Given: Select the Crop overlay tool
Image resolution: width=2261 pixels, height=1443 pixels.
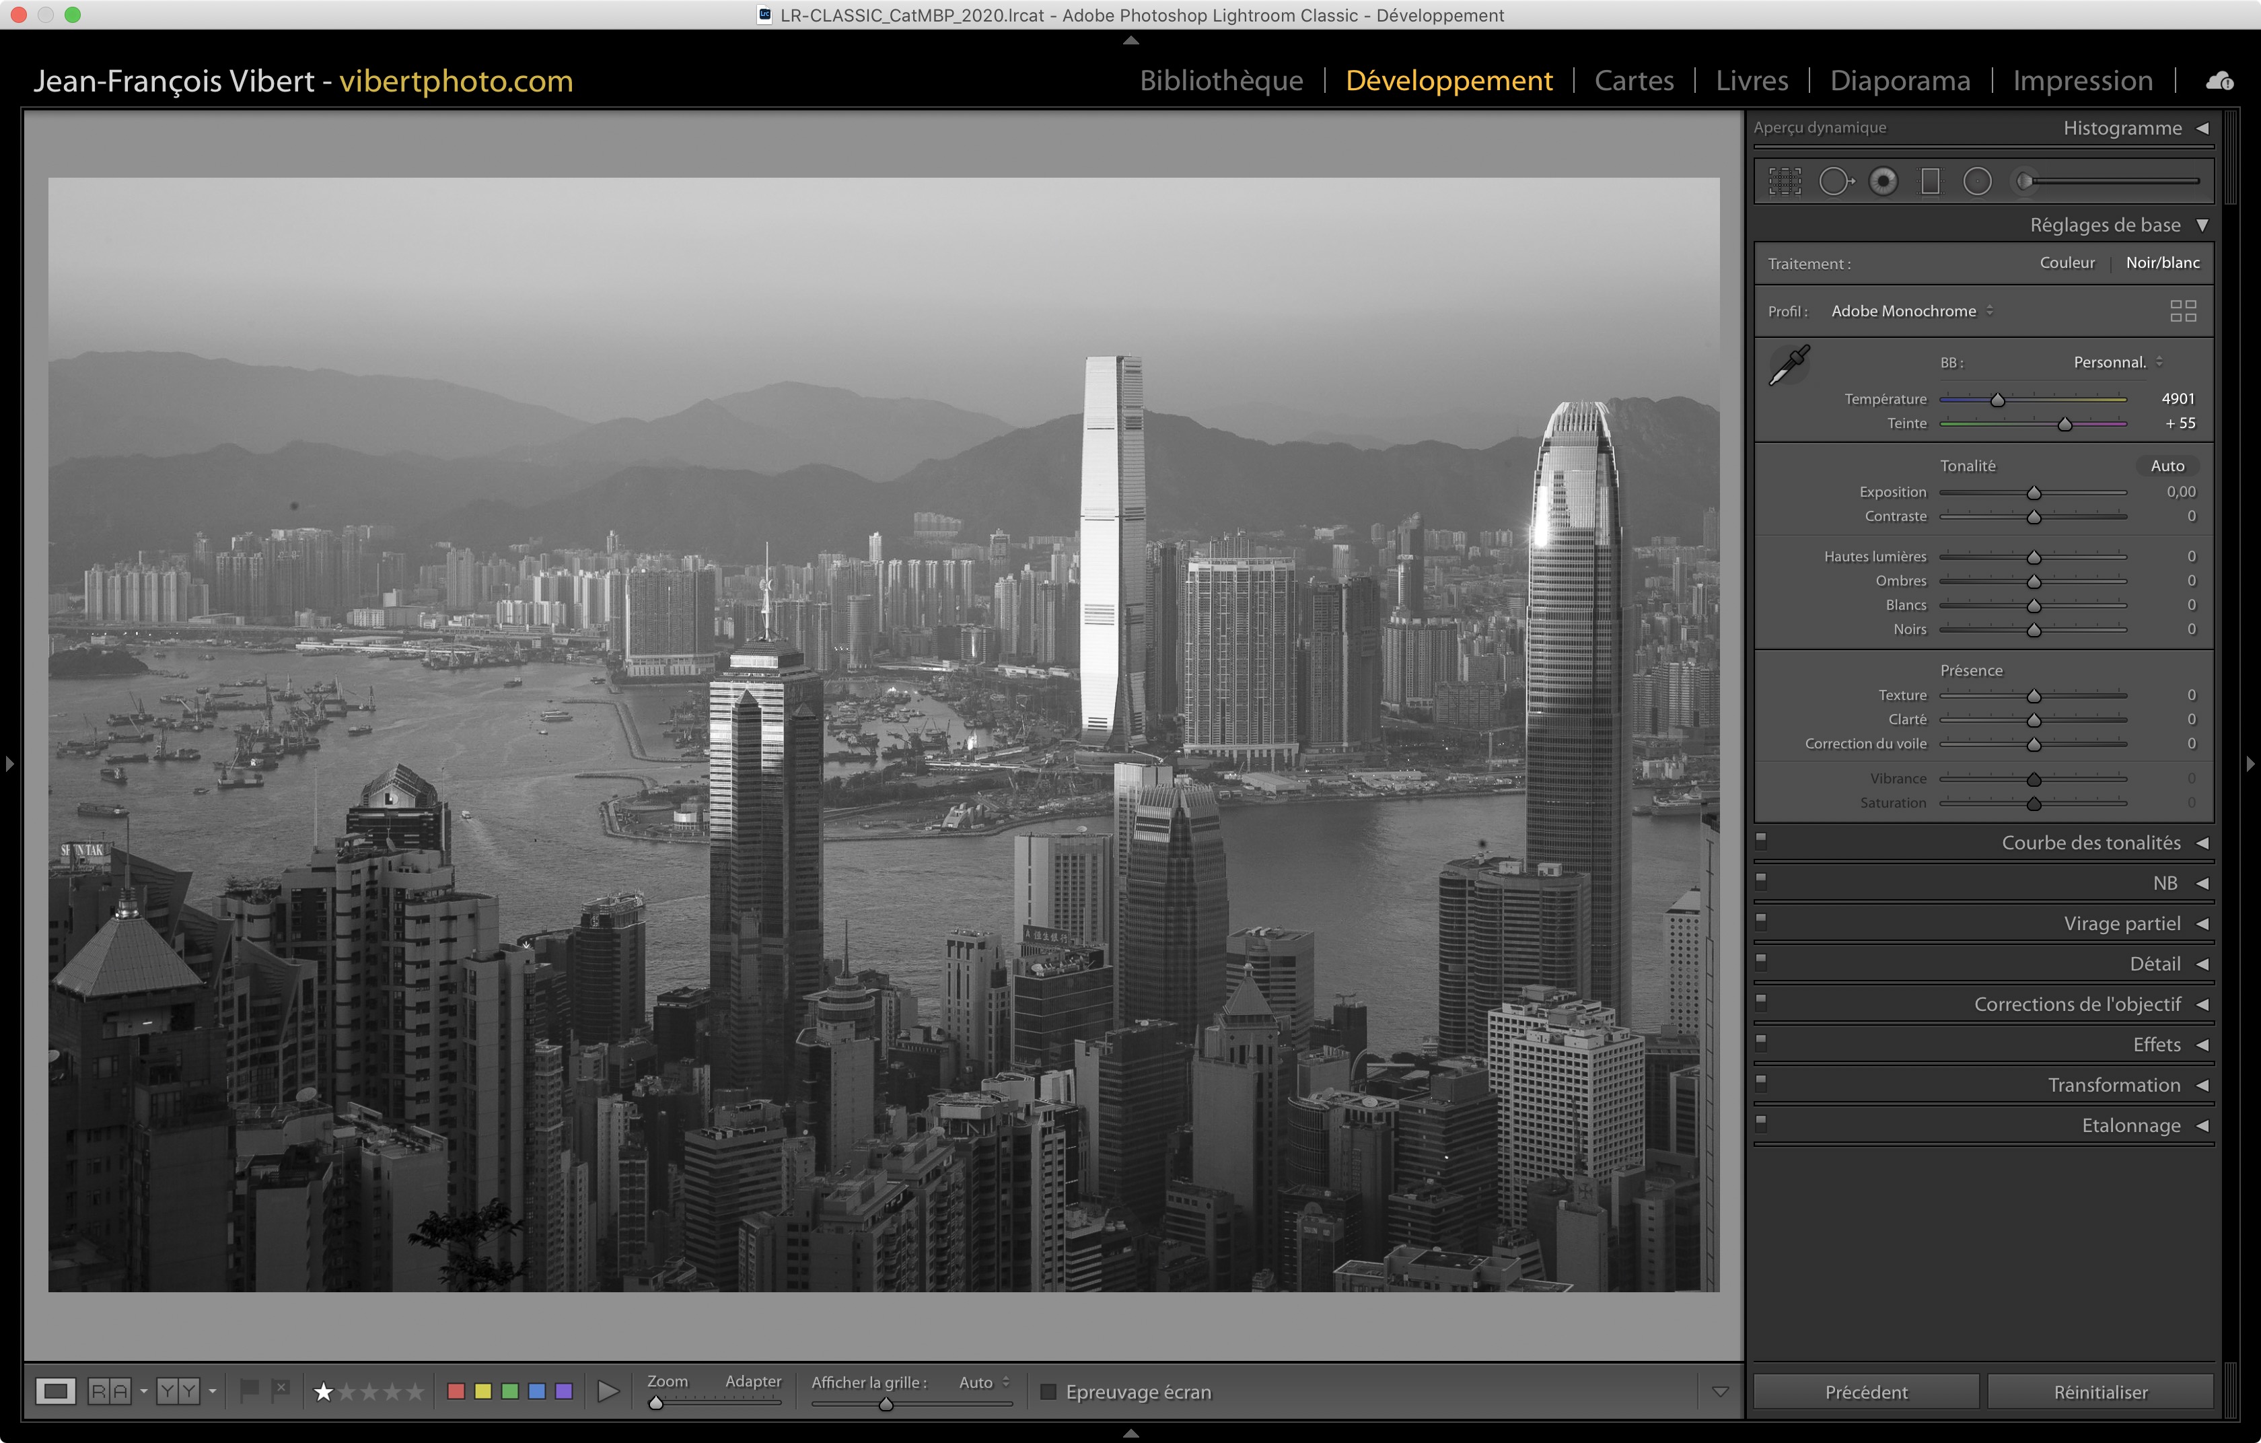Looking at the screenshot, I should [x=1785, y=181].
